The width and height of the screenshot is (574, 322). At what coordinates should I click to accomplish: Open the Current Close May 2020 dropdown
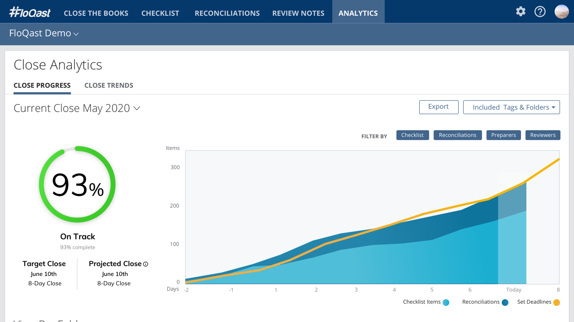click(77, 108)
